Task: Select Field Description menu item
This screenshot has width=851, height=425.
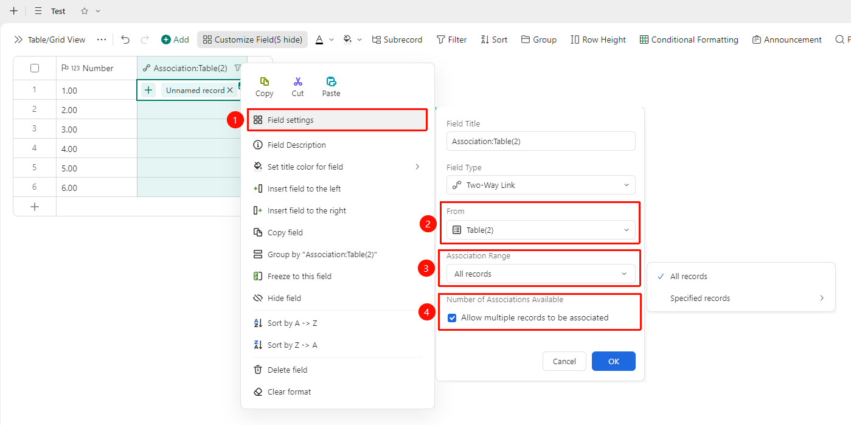Action: pos(336,145)
